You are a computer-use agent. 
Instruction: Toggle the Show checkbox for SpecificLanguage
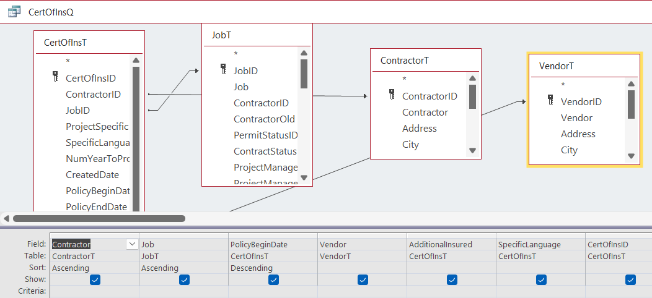[x=541, y=280]
